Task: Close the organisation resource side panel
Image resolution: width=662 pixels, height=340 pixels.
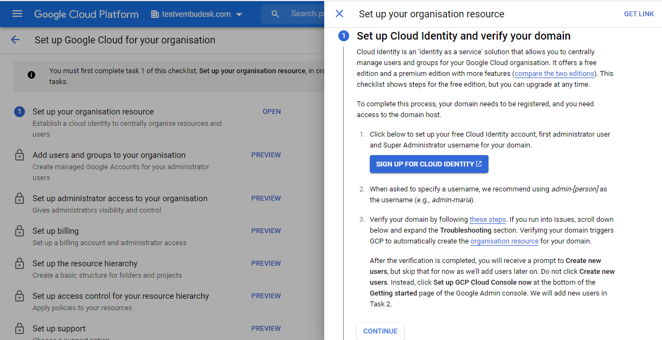Action: click(339, 14)
